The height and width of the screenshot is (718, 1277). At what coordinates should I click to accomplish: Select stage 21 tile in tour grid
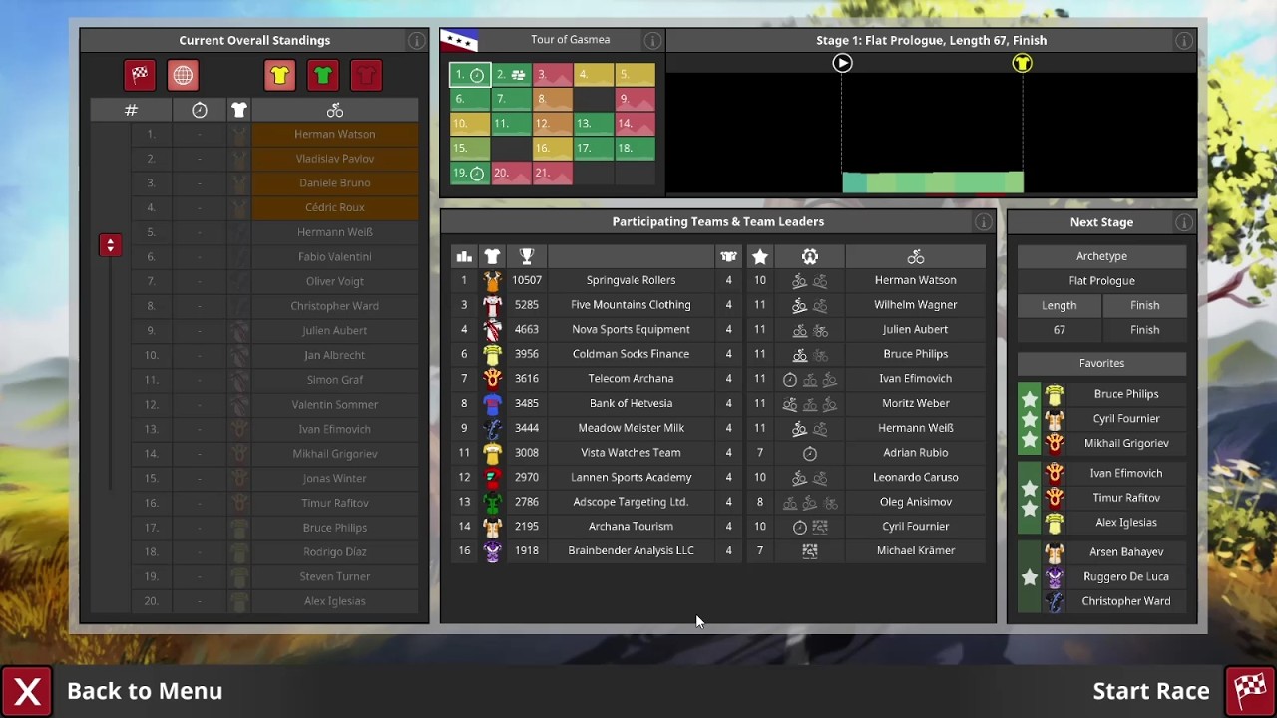552,173
